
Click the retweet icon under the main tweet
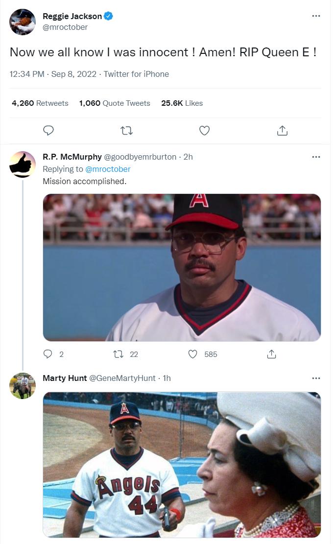[126, 130]
